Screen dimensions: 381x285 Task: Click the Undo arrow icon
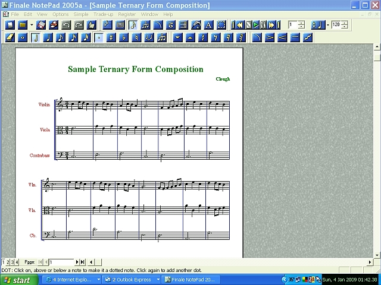point(65,25)
